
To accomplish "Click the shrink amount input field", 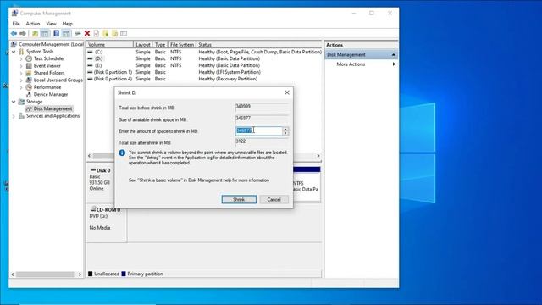I will [x=259, y=130].
